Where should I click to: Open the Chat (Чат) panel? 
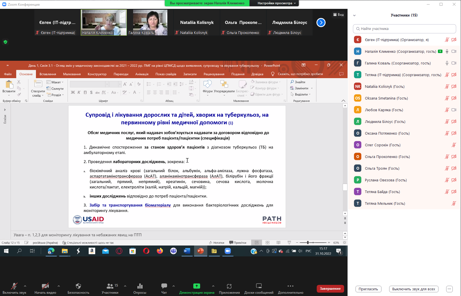click(x=164, y=286)
